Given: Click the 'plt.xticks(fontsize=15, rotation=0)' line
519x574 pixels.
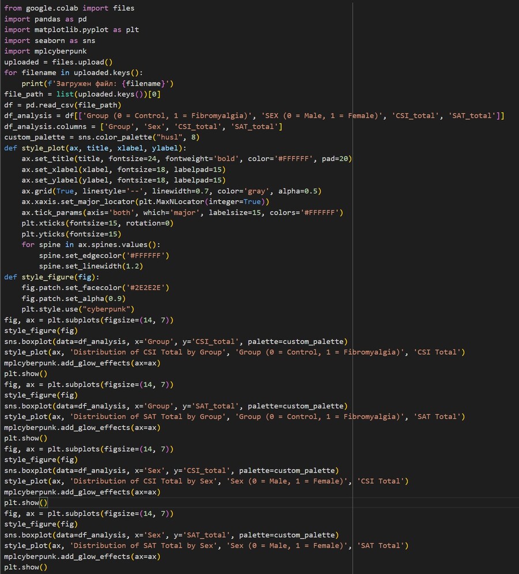Looking at the screenshot, I should [x=97, y=223].
